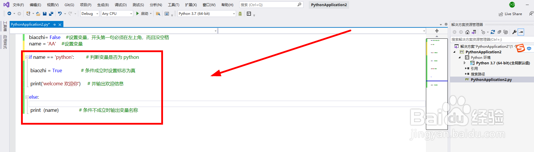Click Home icon in Solution Explorer

pos(467,32)
